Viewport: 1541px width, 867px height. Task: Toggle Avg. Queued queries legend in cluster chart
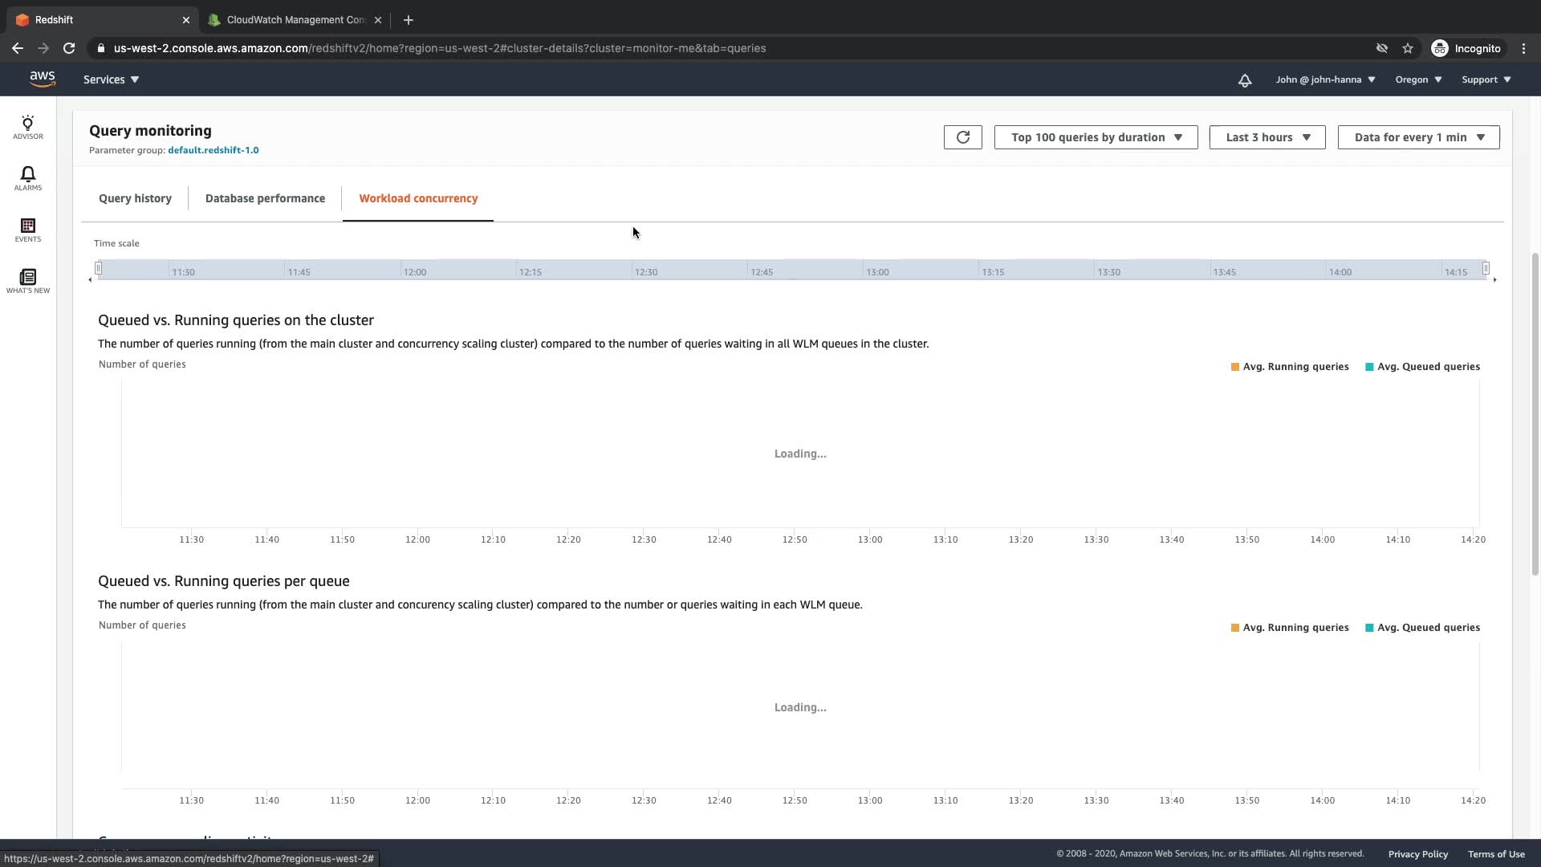click(1422, 367)
